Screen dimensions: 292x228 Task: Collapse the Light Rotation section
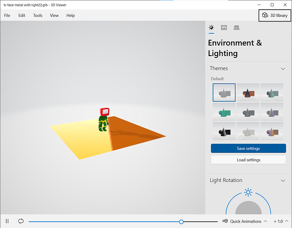(283, 181)
